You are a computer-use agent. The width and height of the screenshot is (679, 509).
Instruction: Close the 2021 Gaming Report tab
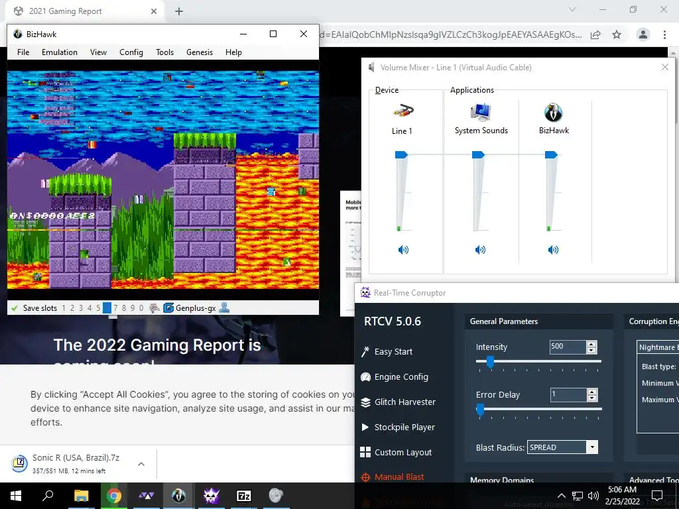click(154, 11)
